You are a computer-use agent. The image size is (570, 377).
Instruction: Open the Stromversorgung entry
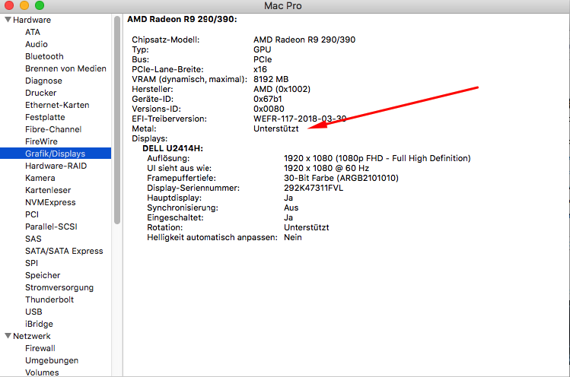click(x=59, y=287)
